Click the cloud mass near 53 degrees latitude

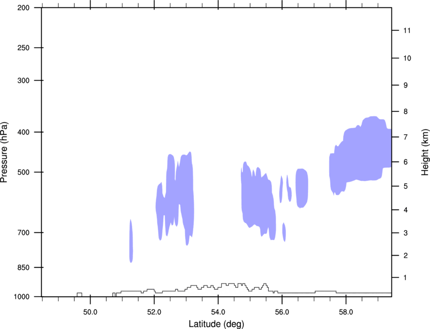(x=176, y=197)
